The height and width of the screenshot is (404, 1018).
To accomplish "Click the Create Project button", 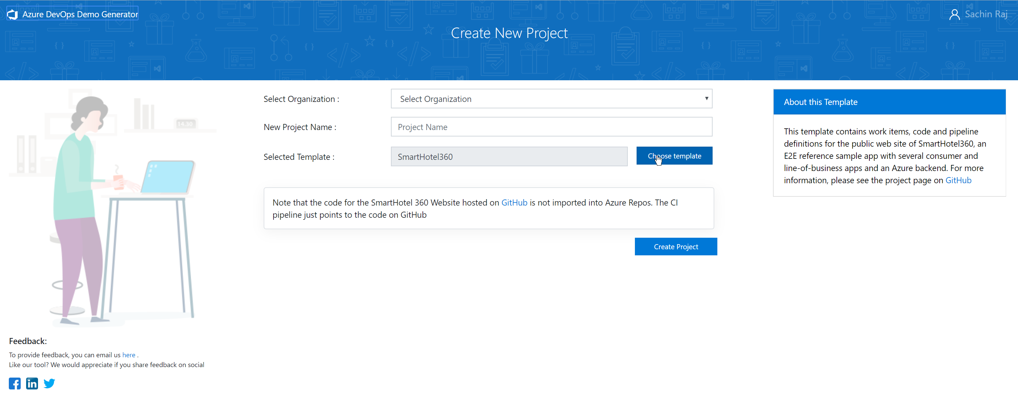I will point(675,246).
